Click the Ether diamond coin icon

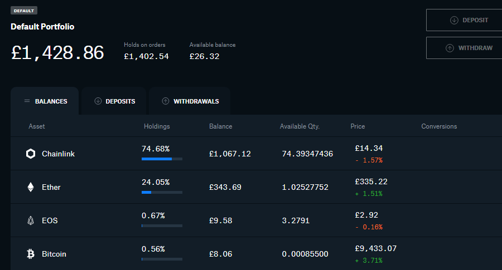pos(31,187)
